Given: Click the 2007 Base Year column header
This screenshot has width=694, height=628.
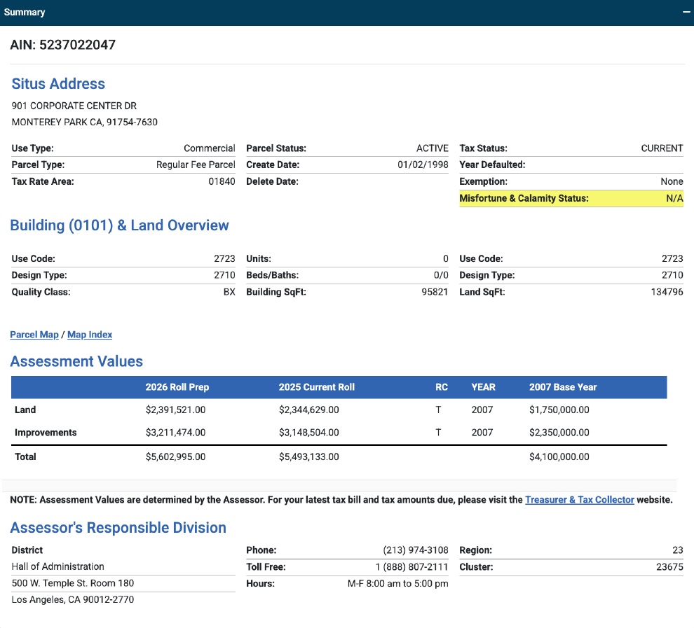Looking at the screenshot, I should 563,387.
